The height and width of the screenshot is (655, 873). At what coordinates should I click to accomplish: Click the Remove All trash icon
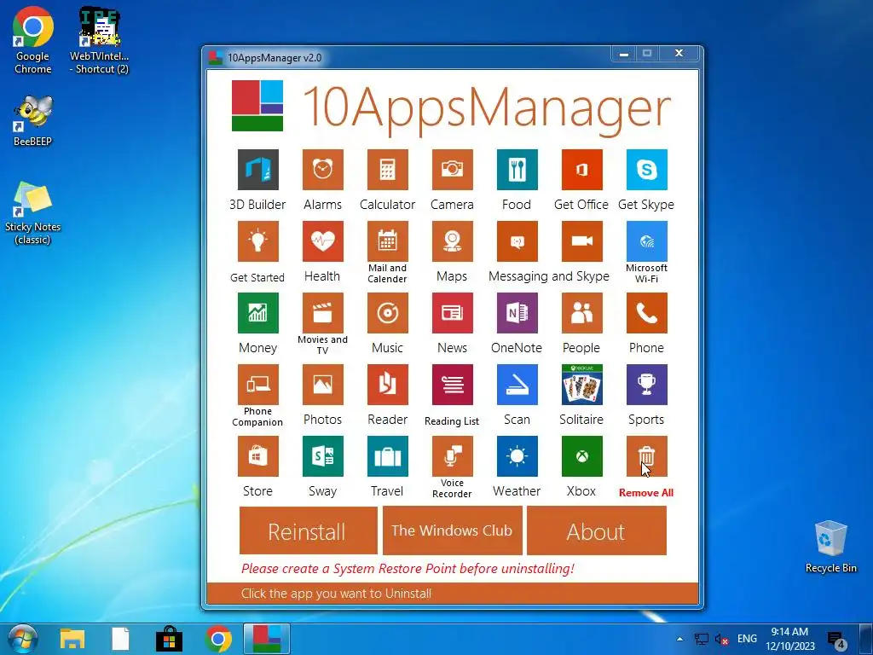[646, 457]
